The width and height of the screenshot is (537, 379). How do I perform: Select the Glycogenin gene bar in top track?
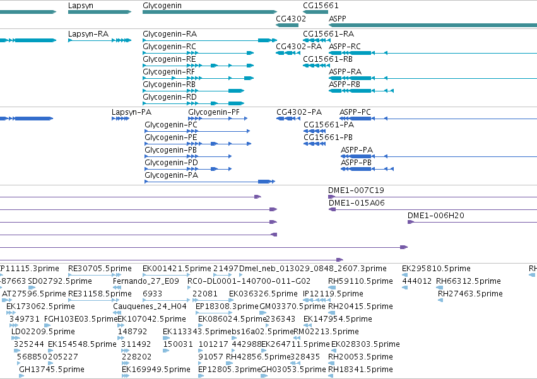[209, 12]
